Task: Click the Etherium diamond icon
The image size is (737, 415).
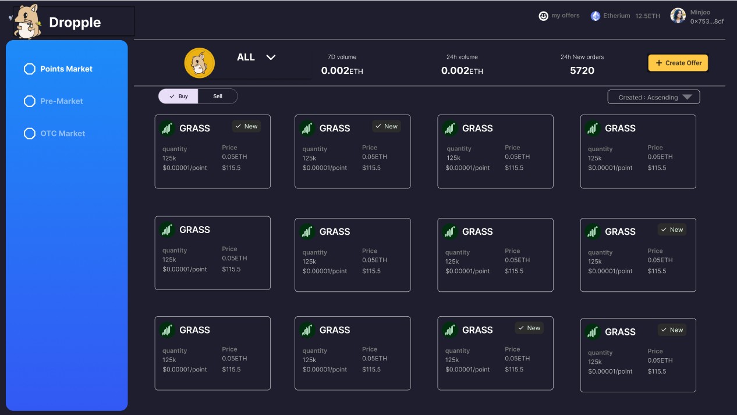Action: pyautogui.click(x=595, y=16)
